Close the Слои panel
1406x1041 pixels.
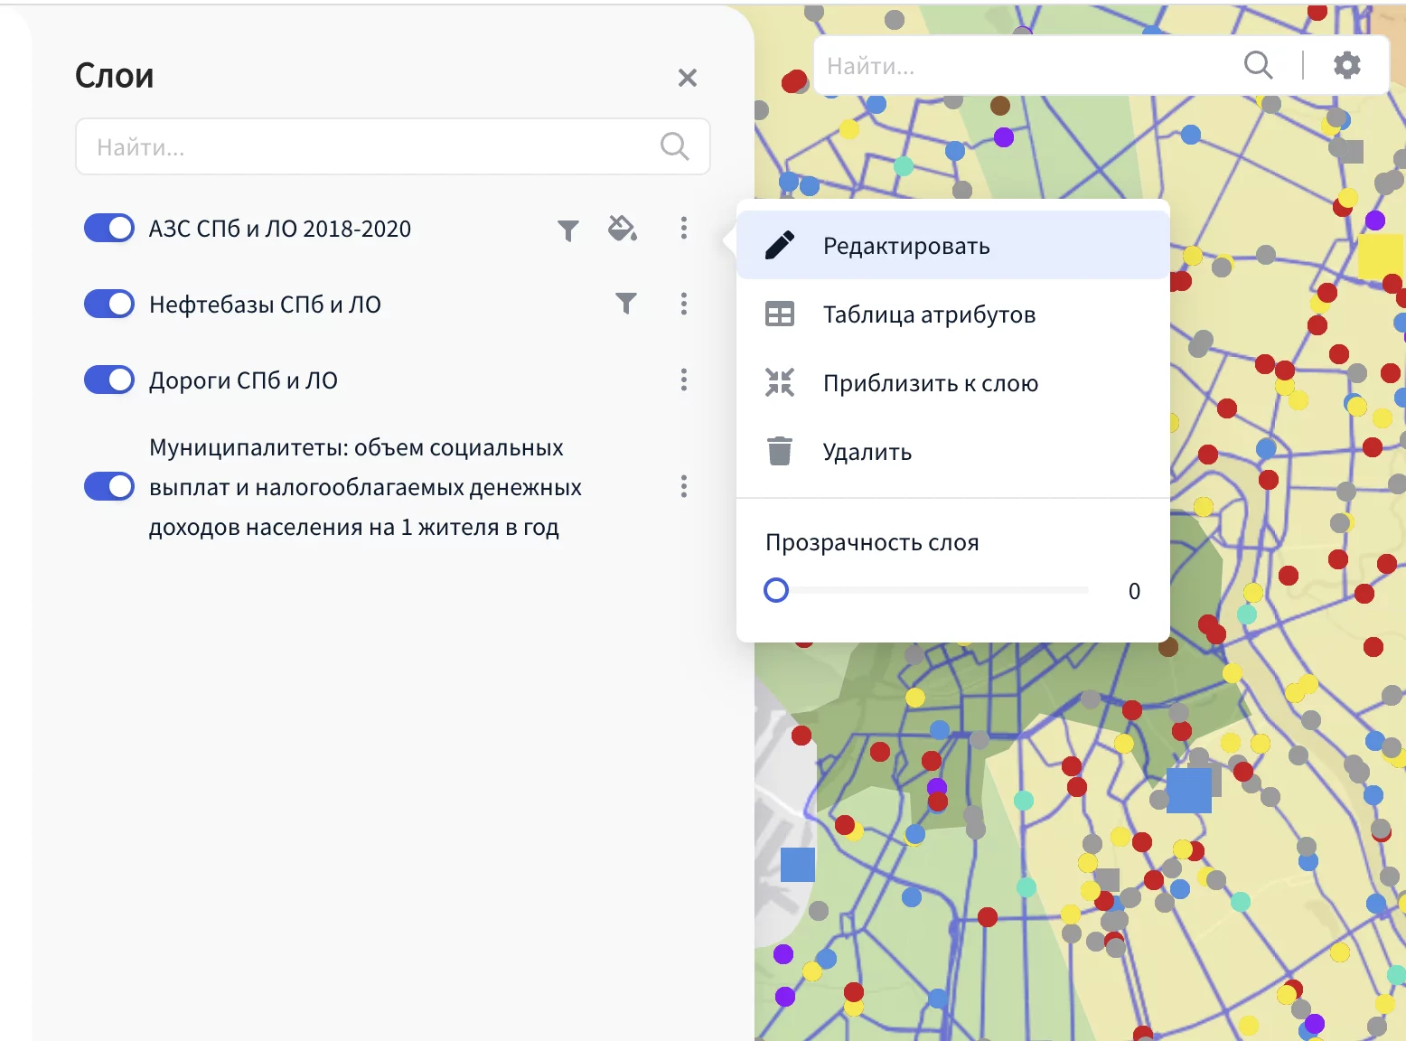click(x=687, y=78)
